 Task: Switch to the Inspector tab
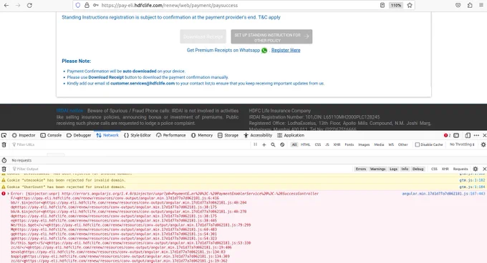[x=24, y=135]
